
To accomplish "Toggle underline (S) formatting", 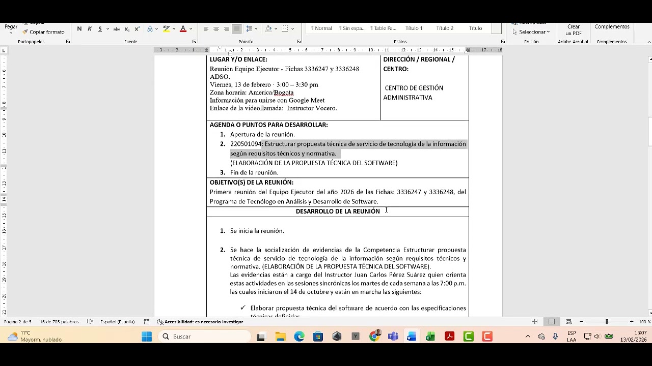I will click(x=100, y=29).
